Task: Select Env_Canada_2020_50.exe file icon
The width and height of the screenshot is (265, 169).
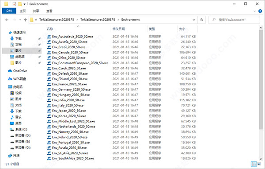Action: (49, 52)
